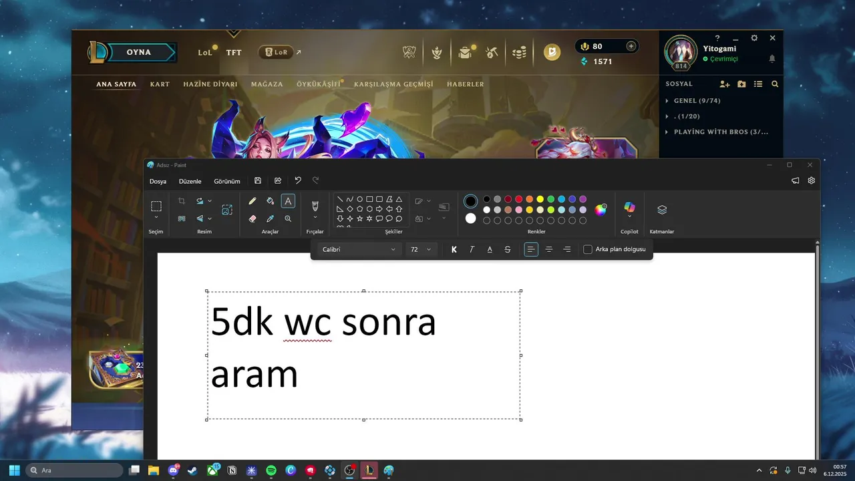Select the Color picker eyedropper tool
This screenshot has height=481, width=855.
270,218
